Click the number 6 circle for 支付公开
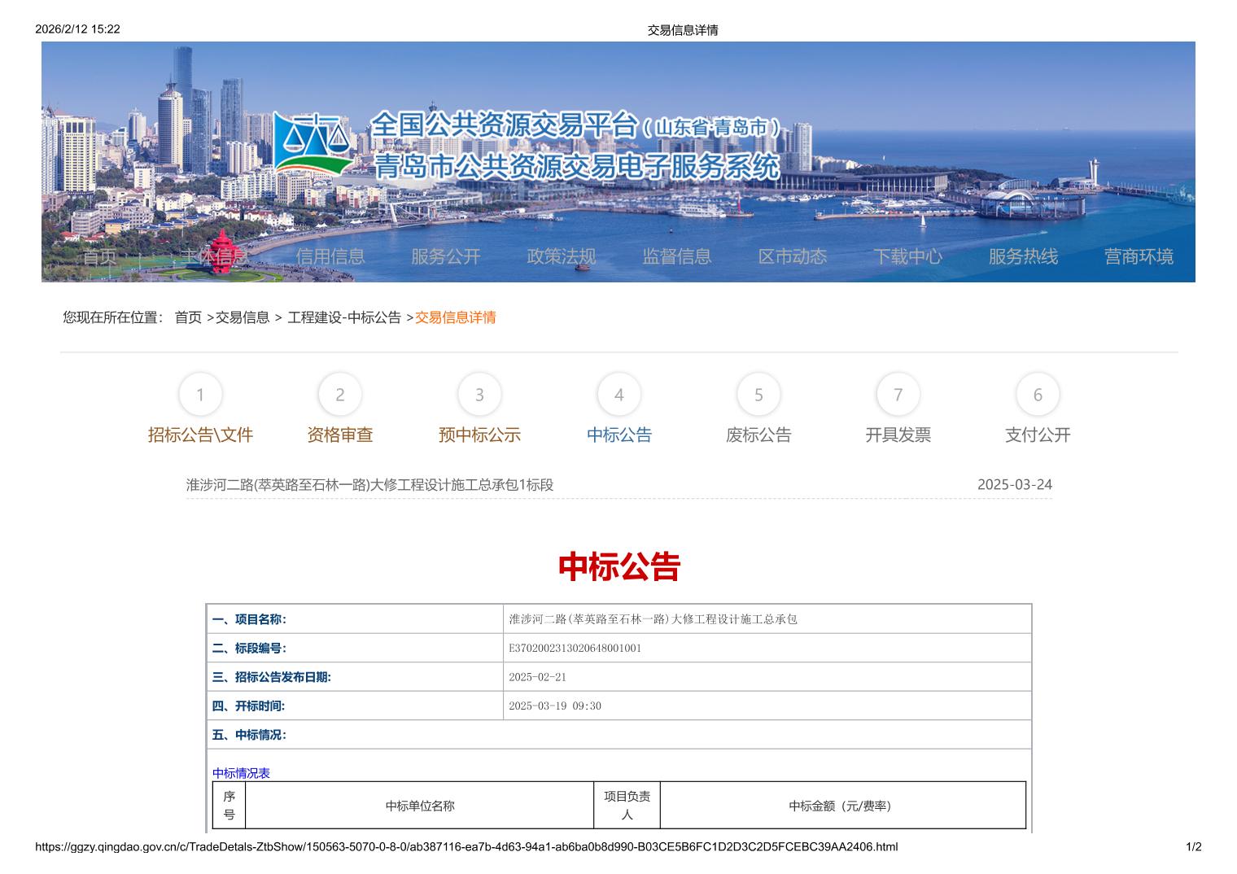The width and height of the screenshot is (1237, 874). click(1038, 395)
